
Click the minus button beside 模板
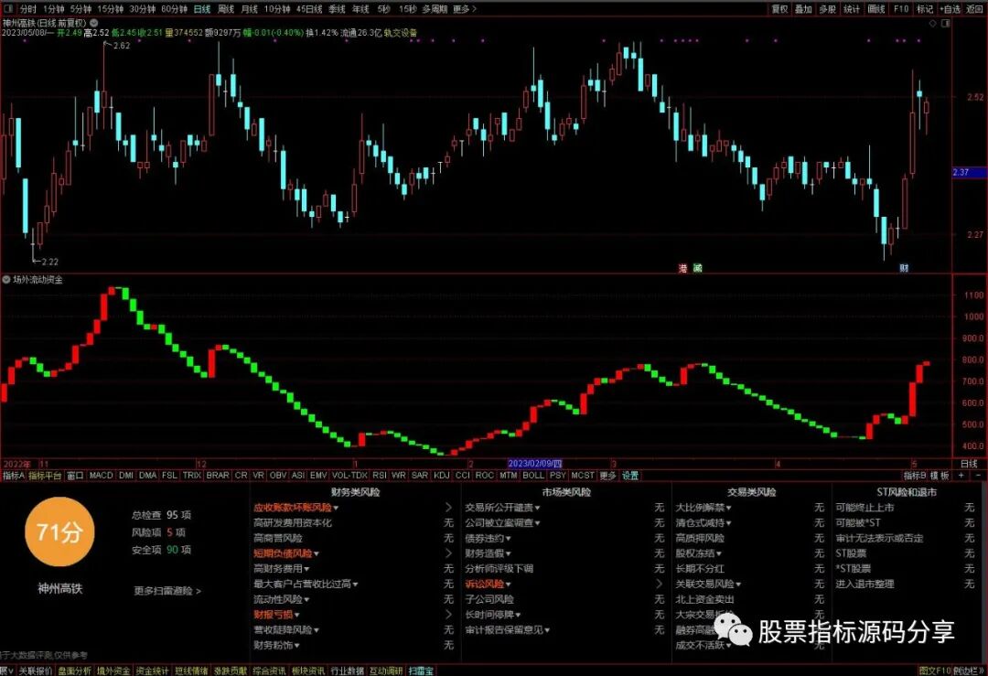(x=978, y=476)
